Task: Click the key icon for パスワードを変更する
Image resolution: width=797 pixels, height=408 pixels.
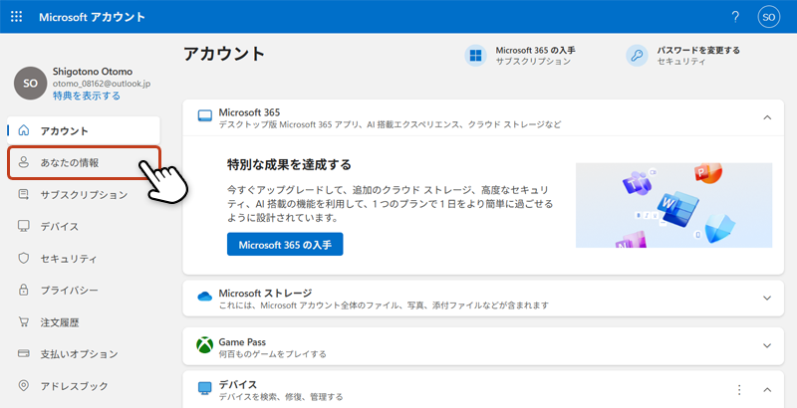Action: click(637, 56)
